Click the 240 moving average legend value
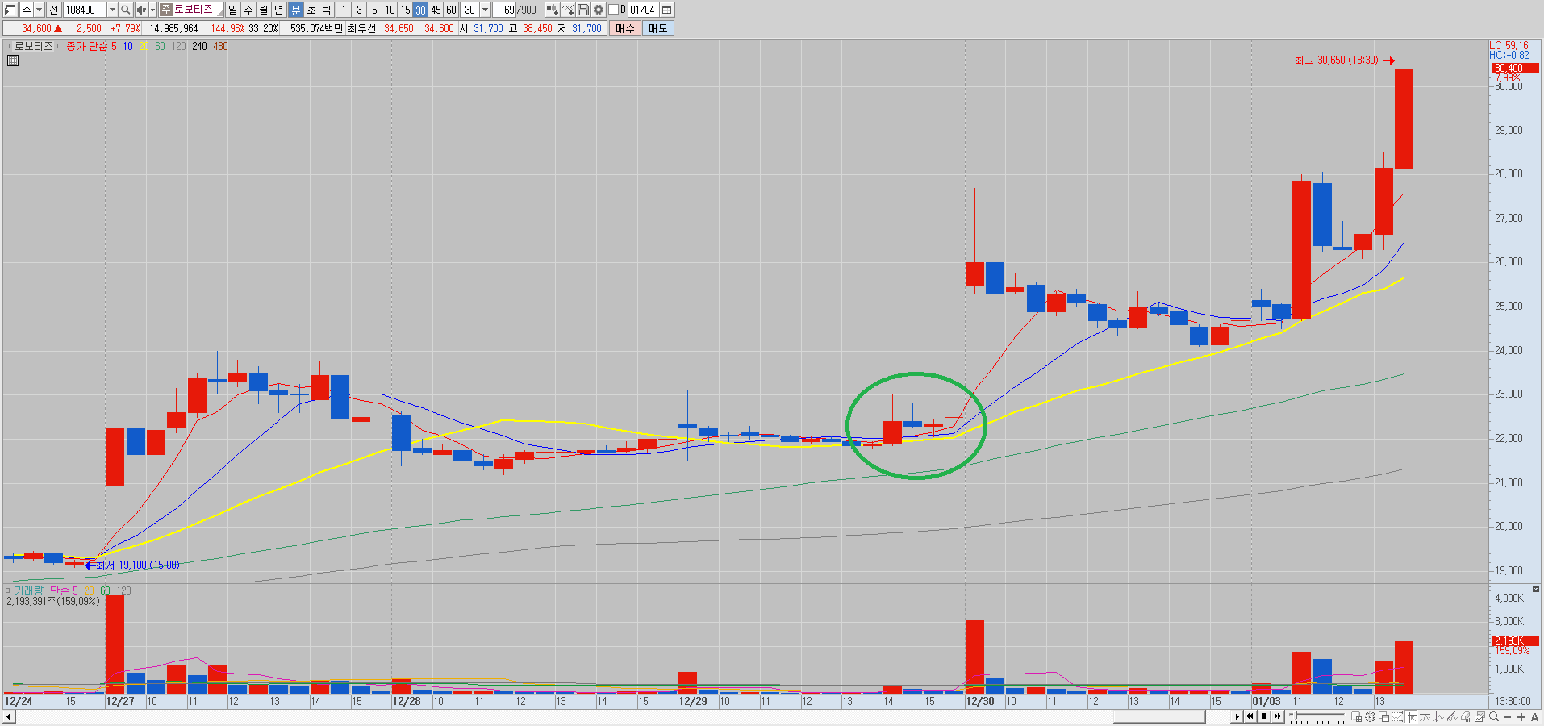 [x=199, y=46]
